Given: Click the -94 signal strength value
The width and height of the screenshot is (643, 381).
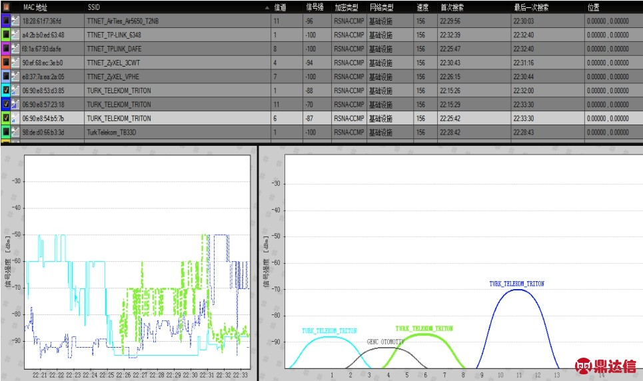Looking at the screenshot, I should click(x=309, y=63).
